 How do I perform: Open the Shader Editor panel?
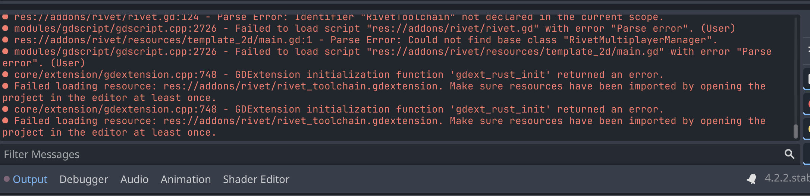[256, 179]
